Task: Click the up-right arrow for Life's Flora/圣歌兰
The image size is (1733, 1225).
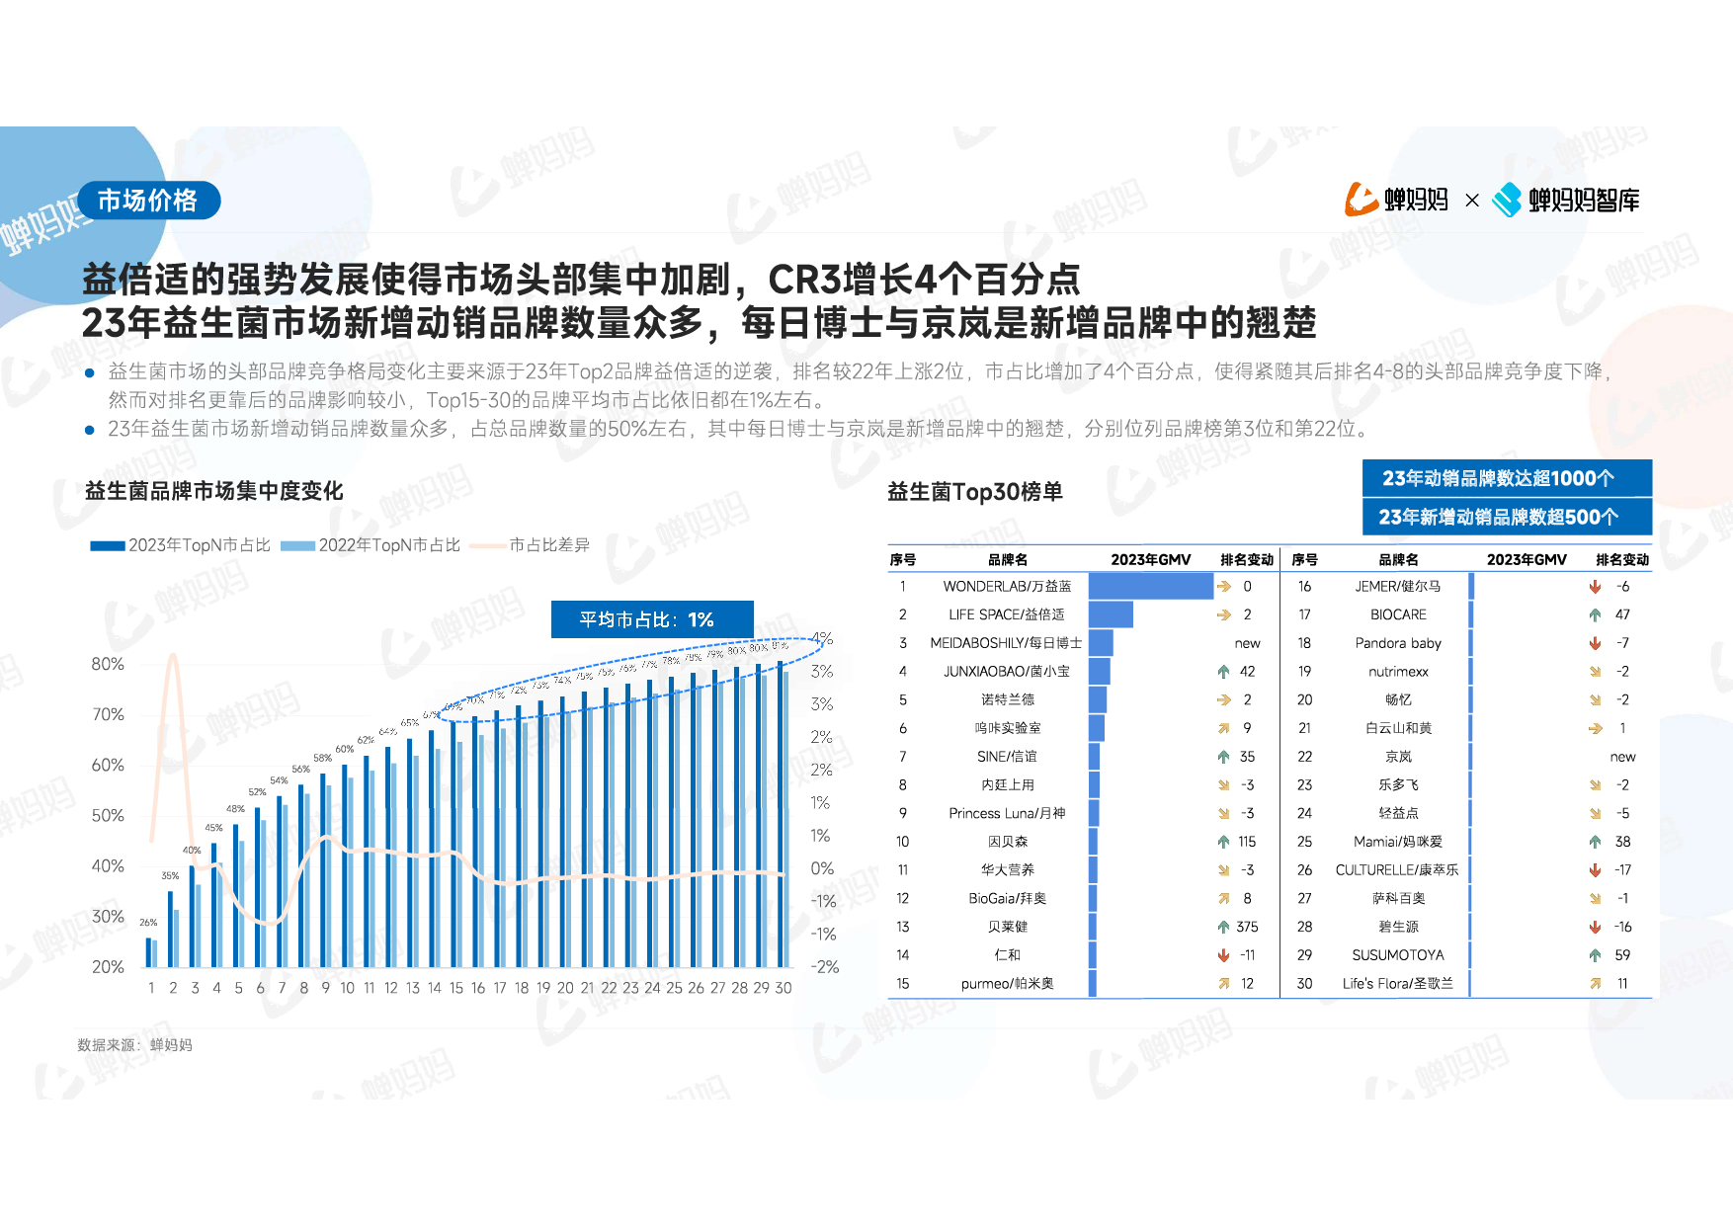Action: (x=1595, y=984)
